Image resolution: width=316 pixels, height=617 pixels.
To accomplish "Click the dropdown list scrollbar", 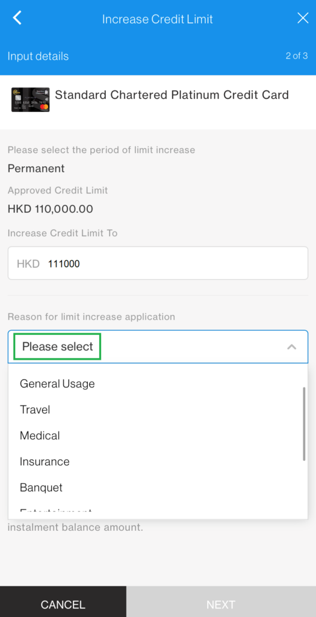I will (x=304, y=424).
